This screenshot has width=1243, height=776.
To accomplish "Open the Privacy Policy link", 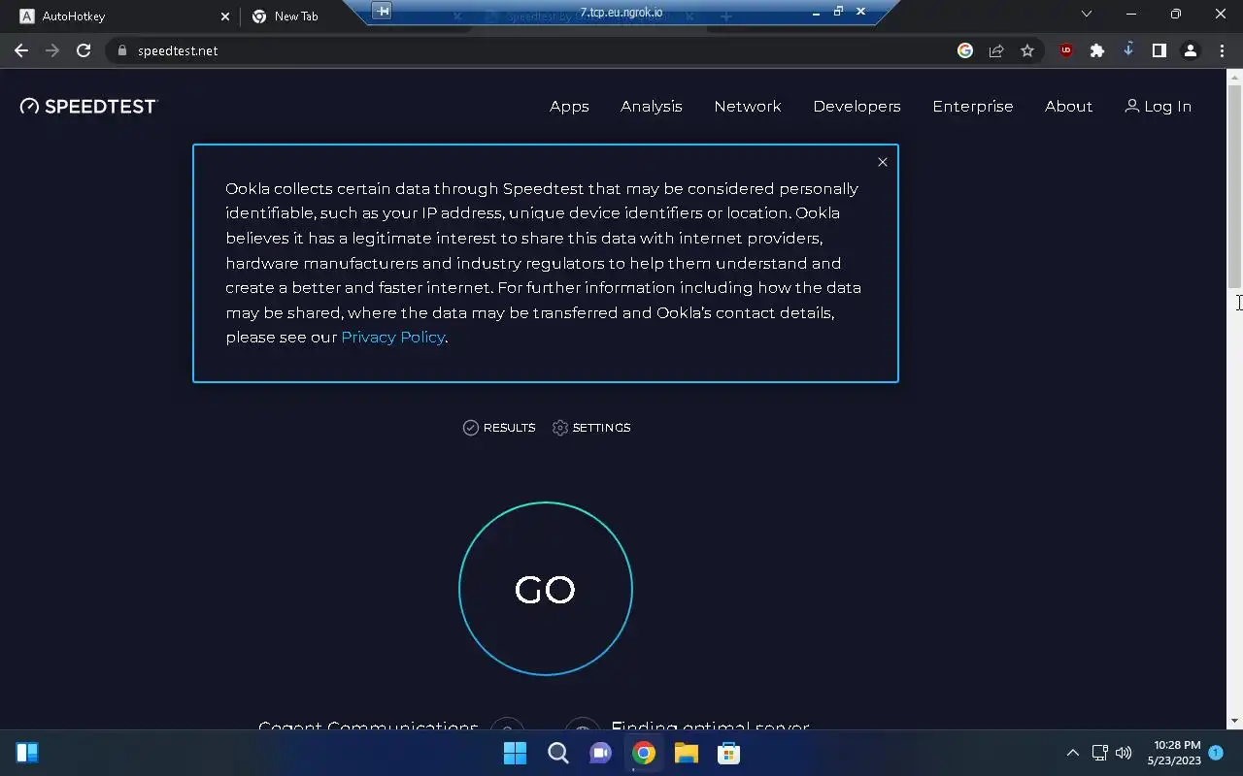I will tap(392, 338).
